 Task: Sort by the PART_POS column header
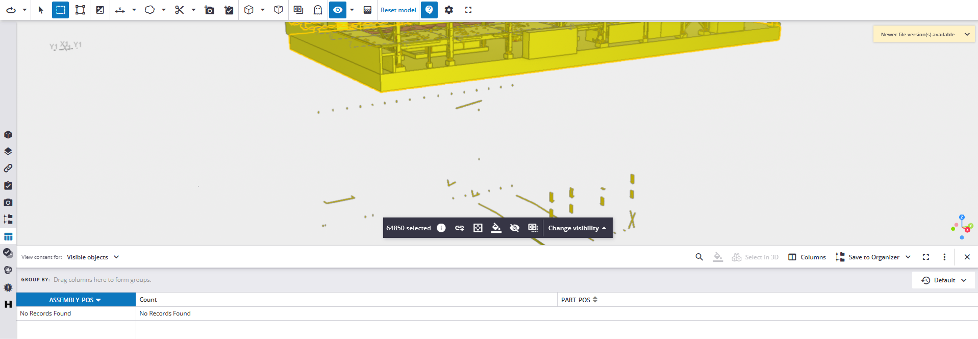pos(767,300)
